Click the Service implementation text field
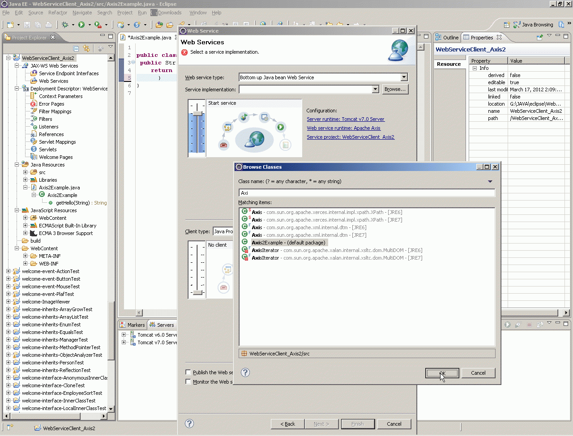 click(305, 90)
